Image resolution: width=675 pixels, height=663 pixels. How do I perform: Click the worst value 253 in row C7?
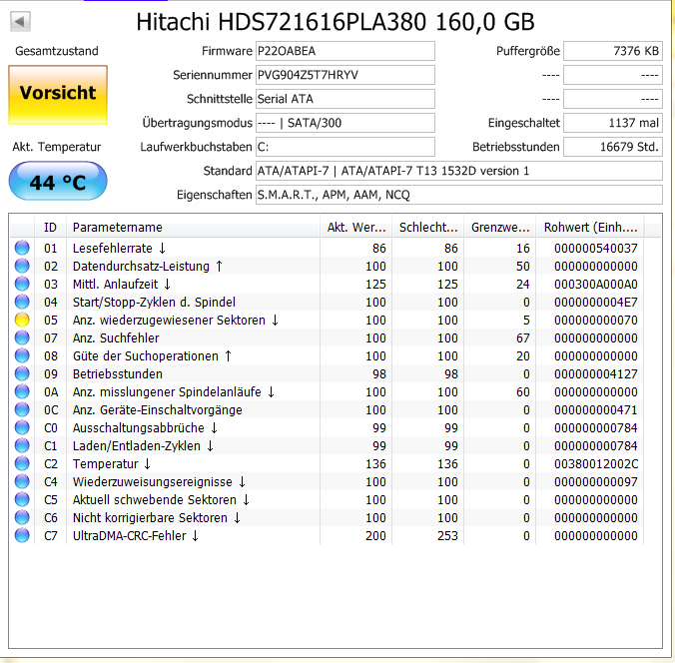point(447,536)
